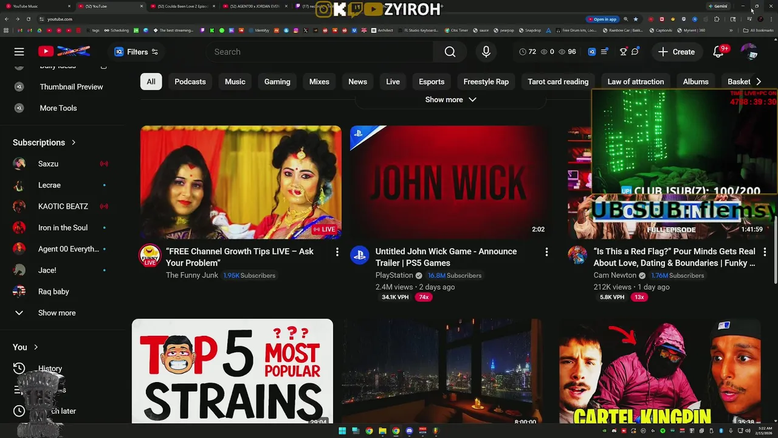This screenshot has width=778, height=438.
Task: Click the Untitled John Wick Game title
Action: pyautogui.click(x=446, y=257)
